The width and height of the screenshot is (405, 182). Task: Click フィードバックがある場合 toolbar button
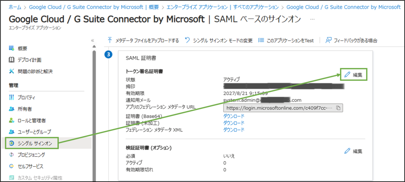[x=351, y=40]
